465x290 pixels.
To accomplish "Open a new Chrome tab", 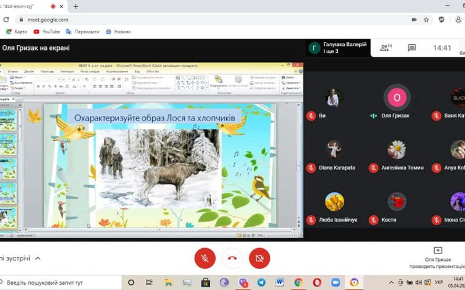I will [76, 6].
